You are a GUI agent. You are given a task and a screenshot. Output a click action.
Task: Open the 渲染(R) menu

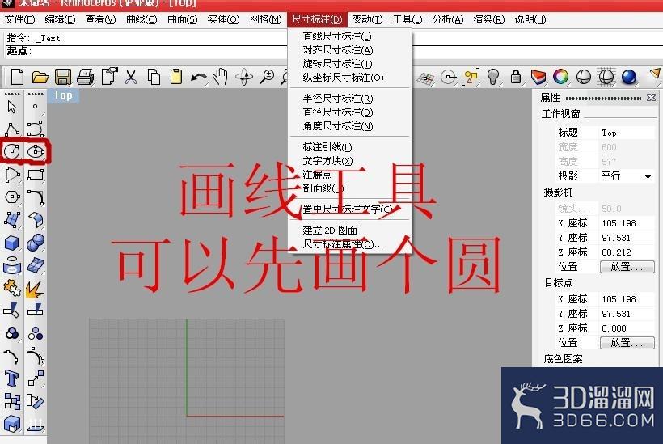pyautogui.click(x=489, y=19)
